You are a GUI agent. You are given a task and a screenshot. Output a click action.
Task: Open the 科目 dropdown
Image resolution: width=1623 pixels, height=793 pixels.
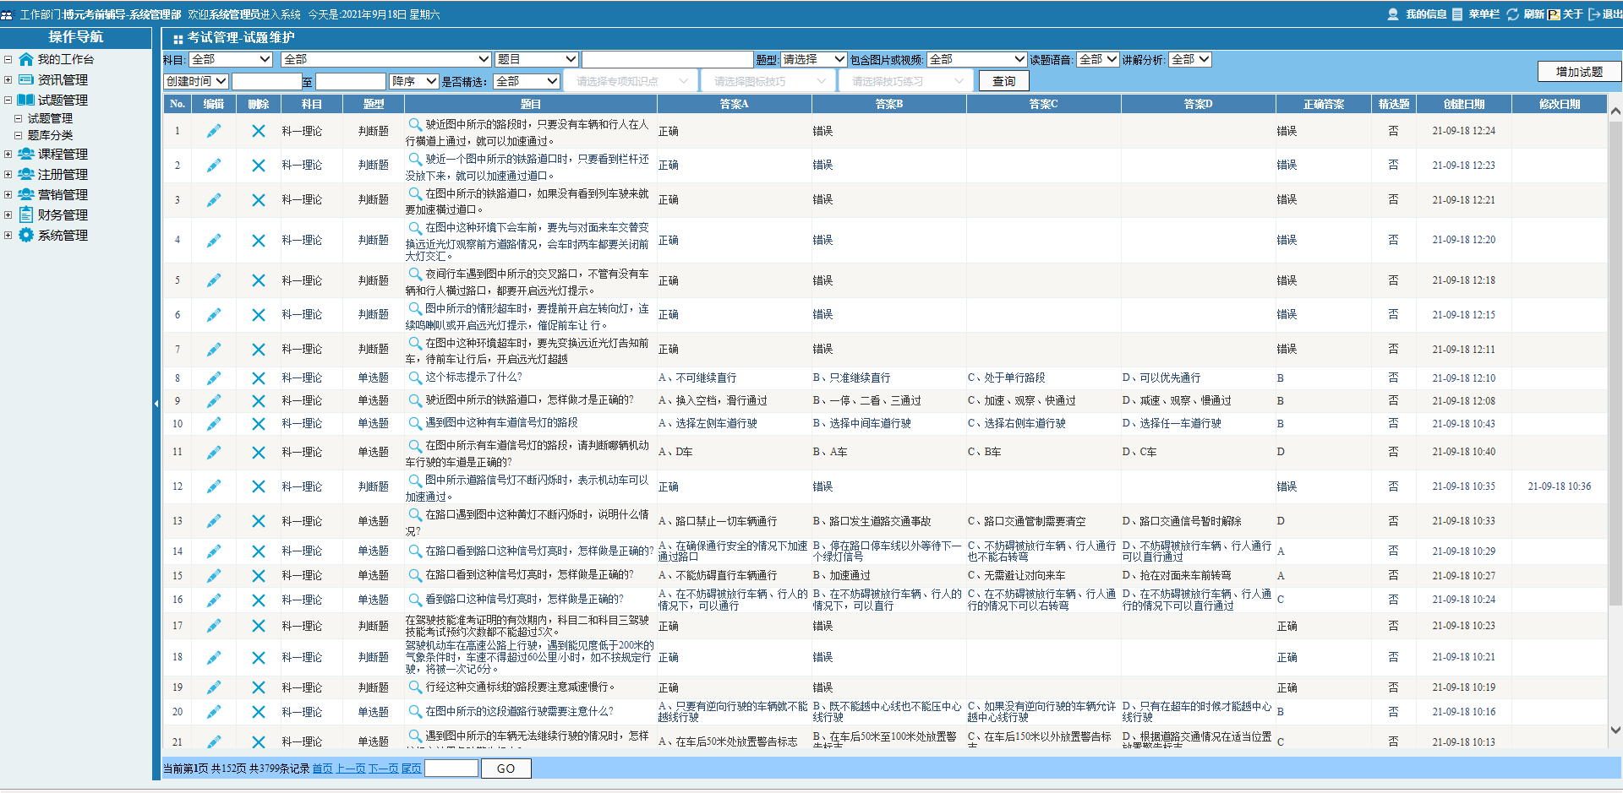point(231,59)
